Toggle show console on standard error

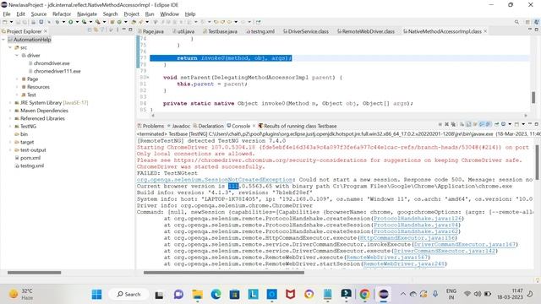(x=489, y=124)
